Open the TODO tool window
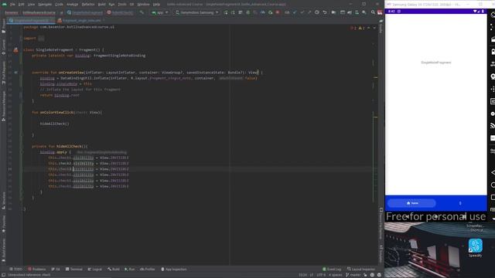 pos(15,270)
